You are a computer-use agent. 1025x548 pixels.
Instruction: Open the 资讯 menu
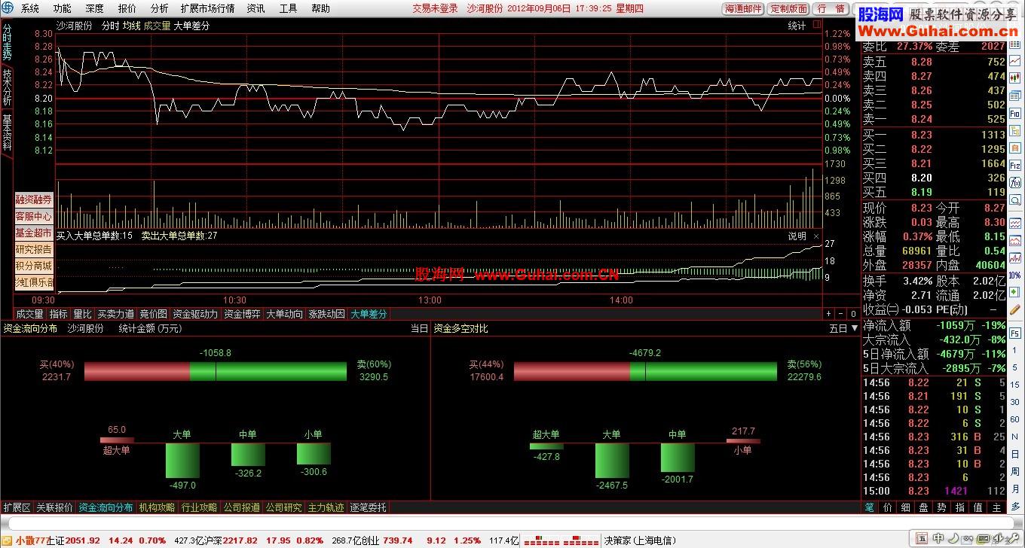(255, 8)
